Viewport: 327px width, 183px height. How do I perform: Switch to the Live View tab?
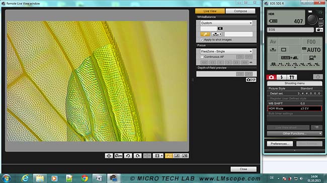(210, 11)
